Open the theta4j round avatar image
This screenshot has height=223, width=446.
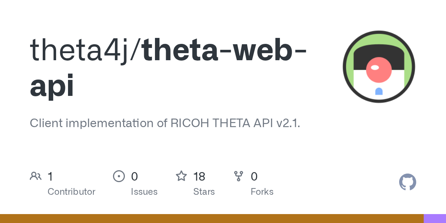tap(379, 67)
